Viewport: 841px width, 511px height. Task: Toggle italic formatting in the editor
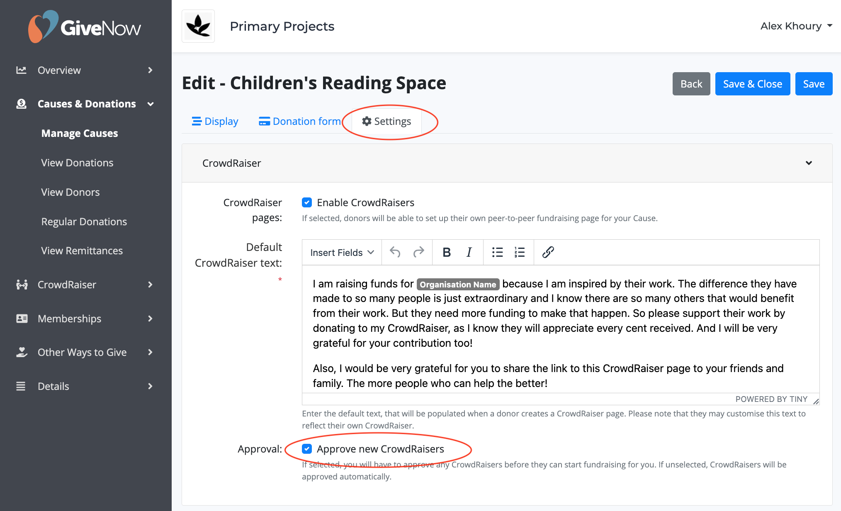469,252
